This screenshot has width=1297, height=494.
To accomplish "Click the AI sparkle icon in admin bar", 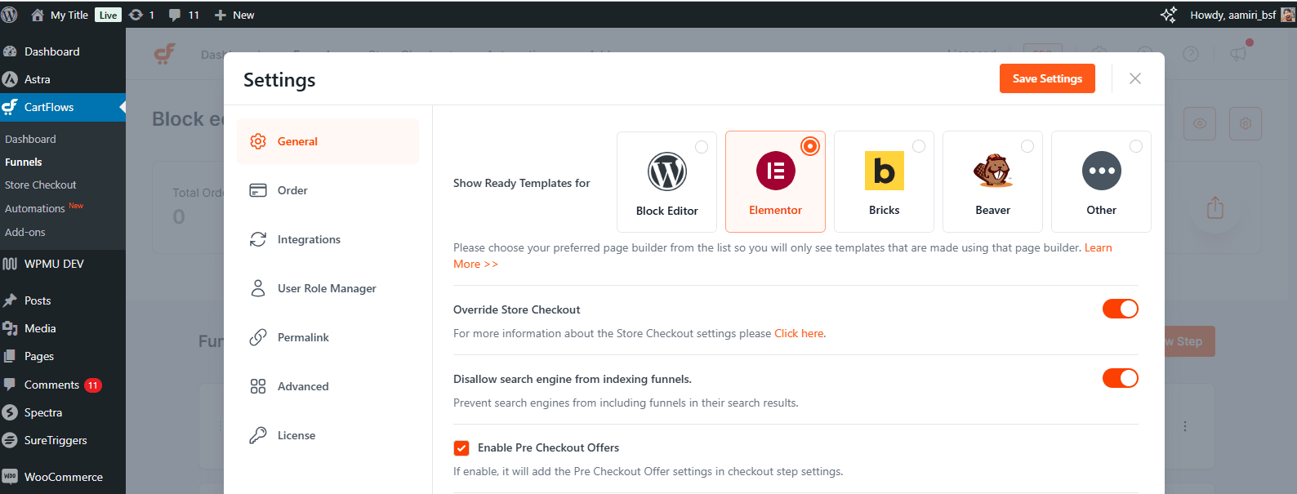I will pyautogui.click(x=1168, y=15).
